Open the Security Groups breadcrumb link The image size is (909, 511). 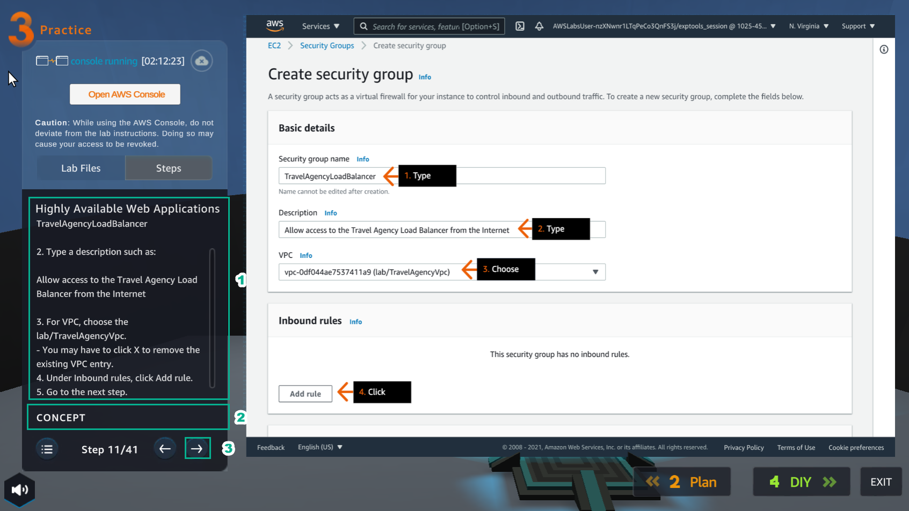point(327,46)
